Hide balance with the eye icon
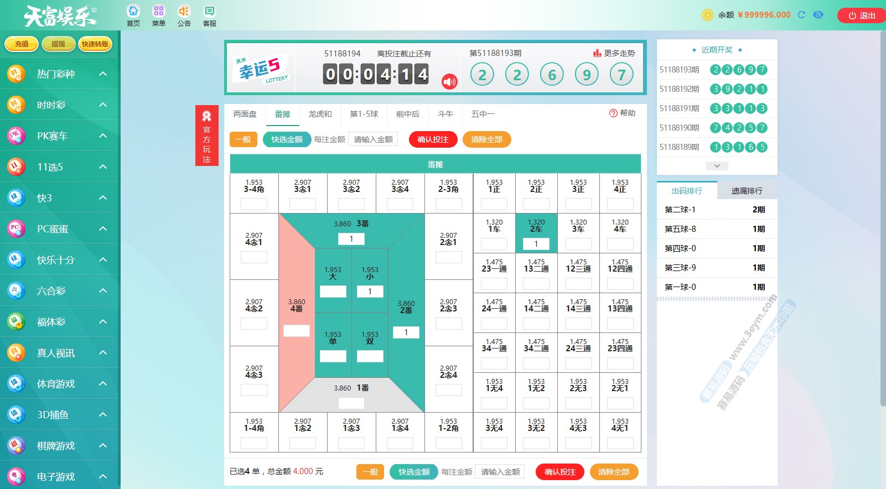 (818, 15)
